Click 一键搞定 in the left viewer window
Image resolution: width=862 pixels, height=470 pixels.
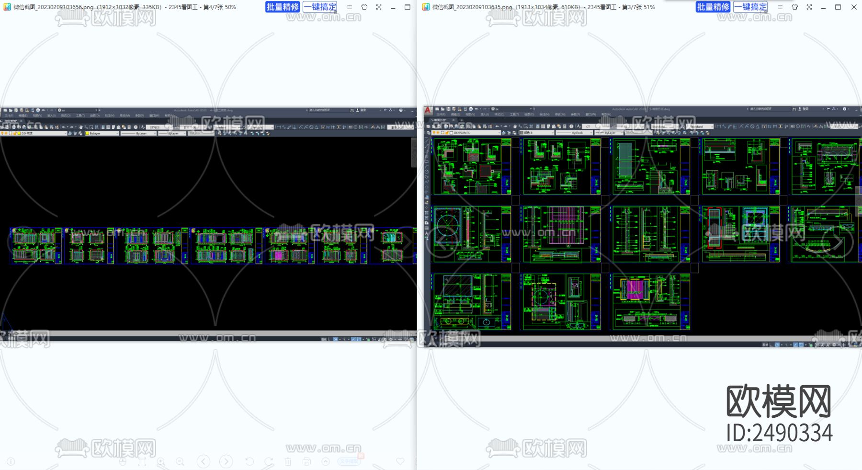[x=320, y=7]
